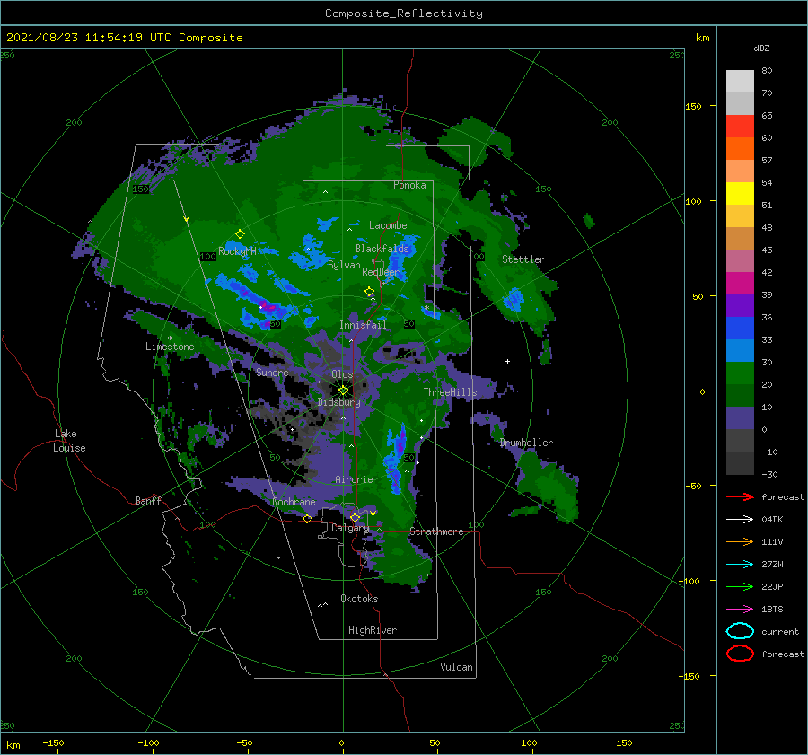Select the blue 36 dBZ color swatch
The width and height of the screenshot is (808, 755).
pyautogui.click(x=740, y=329)
